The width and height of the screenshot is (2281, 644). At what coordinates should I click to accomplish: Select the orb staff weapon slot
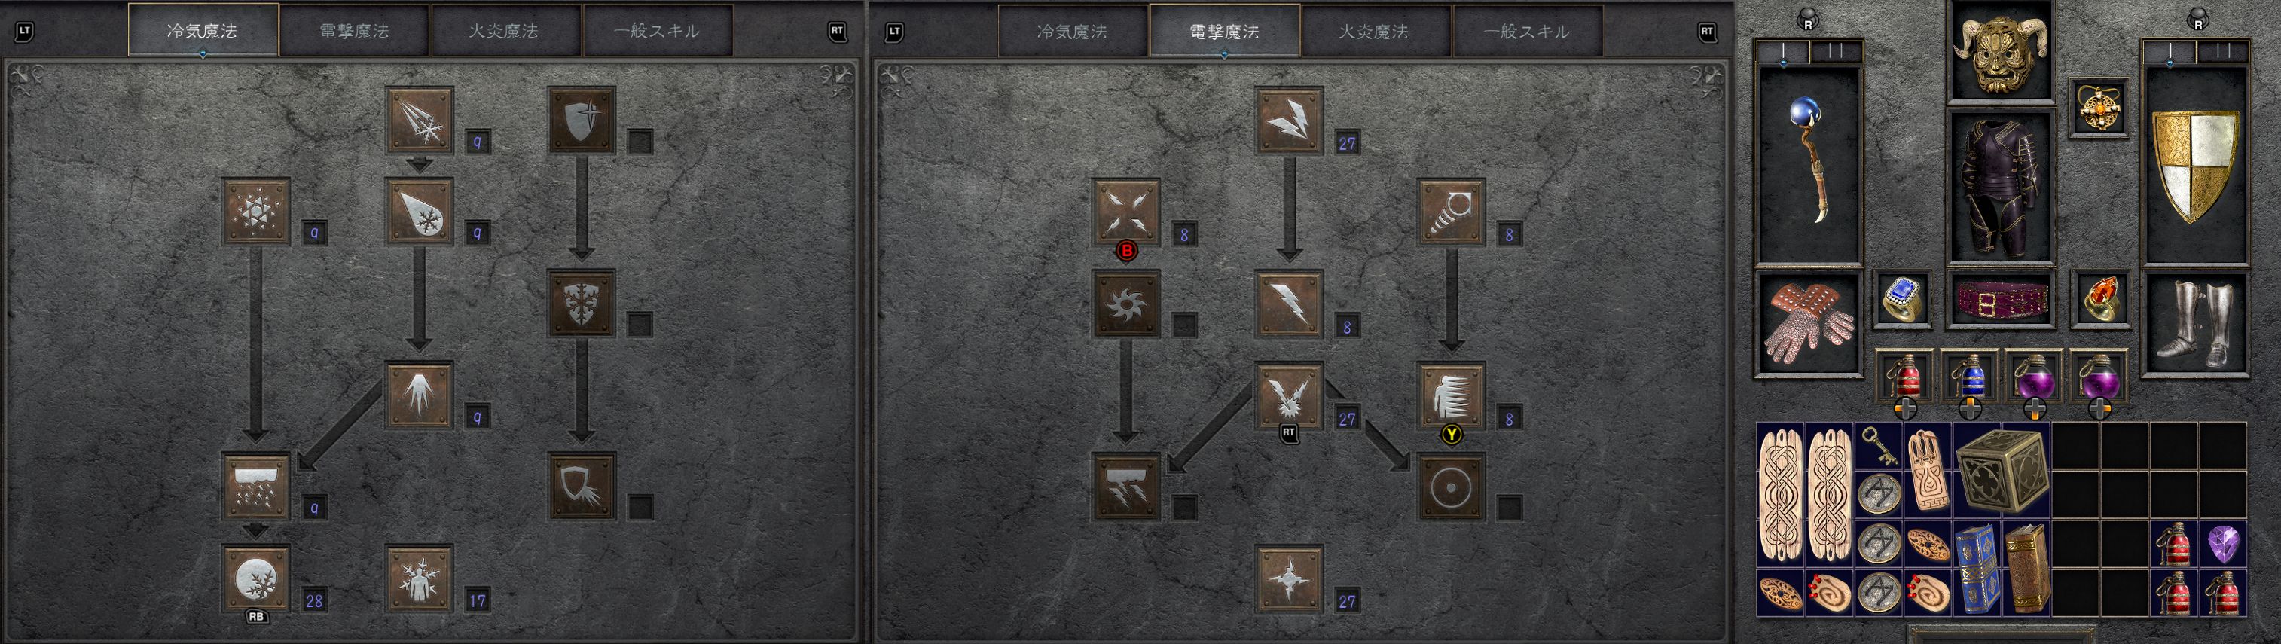point(1809,164)
